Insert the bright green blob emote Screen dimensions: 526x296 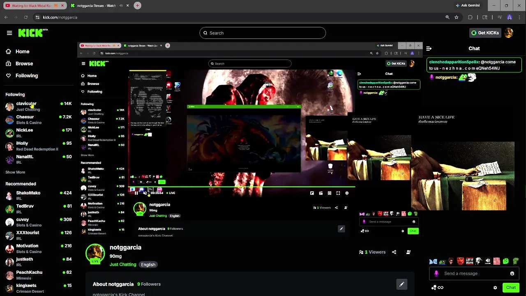click(506, 261)
